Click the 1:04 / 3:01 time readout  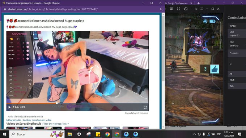tap(19, 107)
